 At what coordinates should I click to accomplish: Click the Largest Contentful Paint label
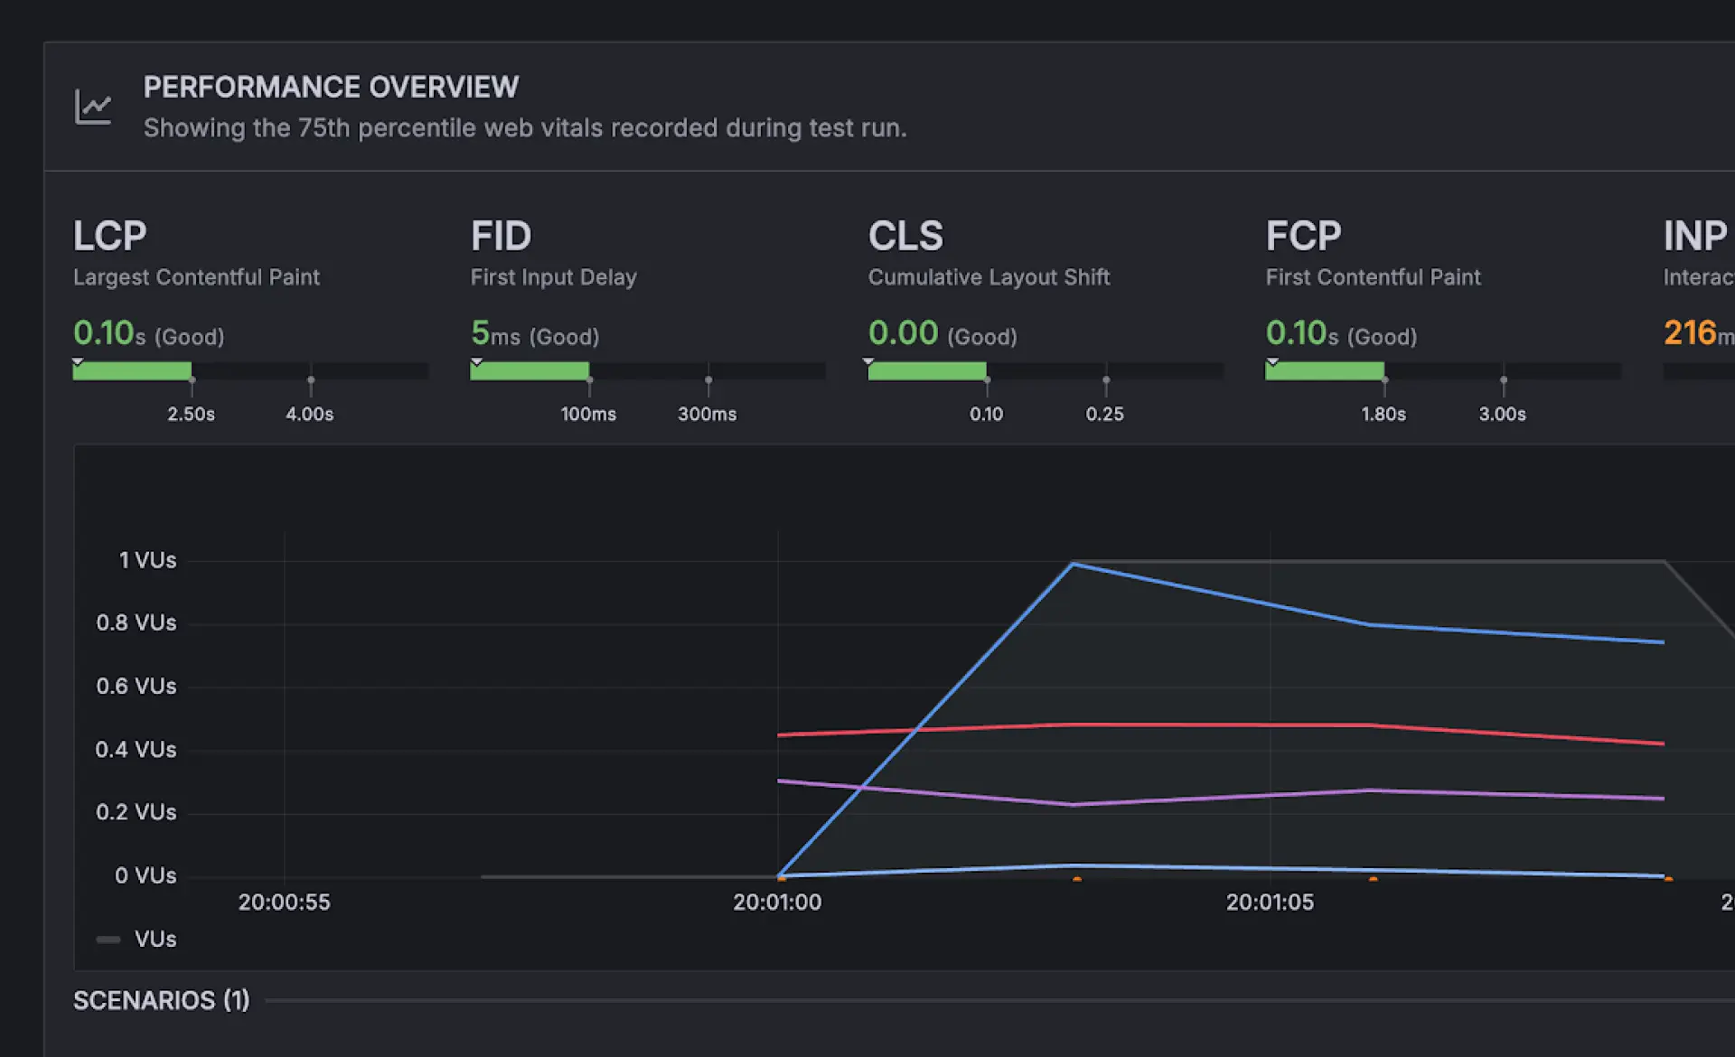pyautogui.click(x=196, y=277)
